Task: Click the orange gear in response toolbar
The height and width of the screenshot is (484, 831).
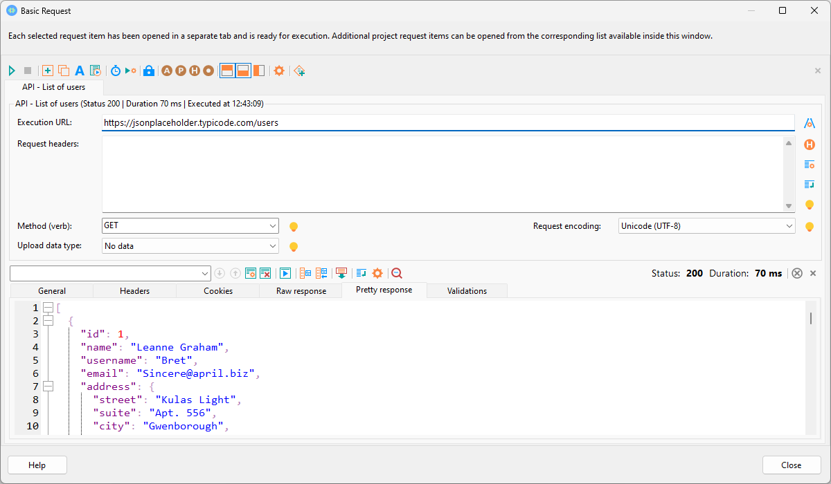Action: pyautogui.click(x=377, y=273)
